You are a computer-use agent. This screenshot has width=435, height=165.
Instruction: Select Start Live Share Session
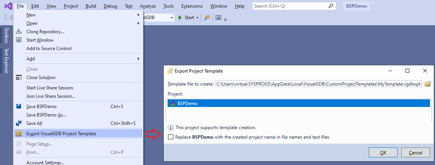78,88
